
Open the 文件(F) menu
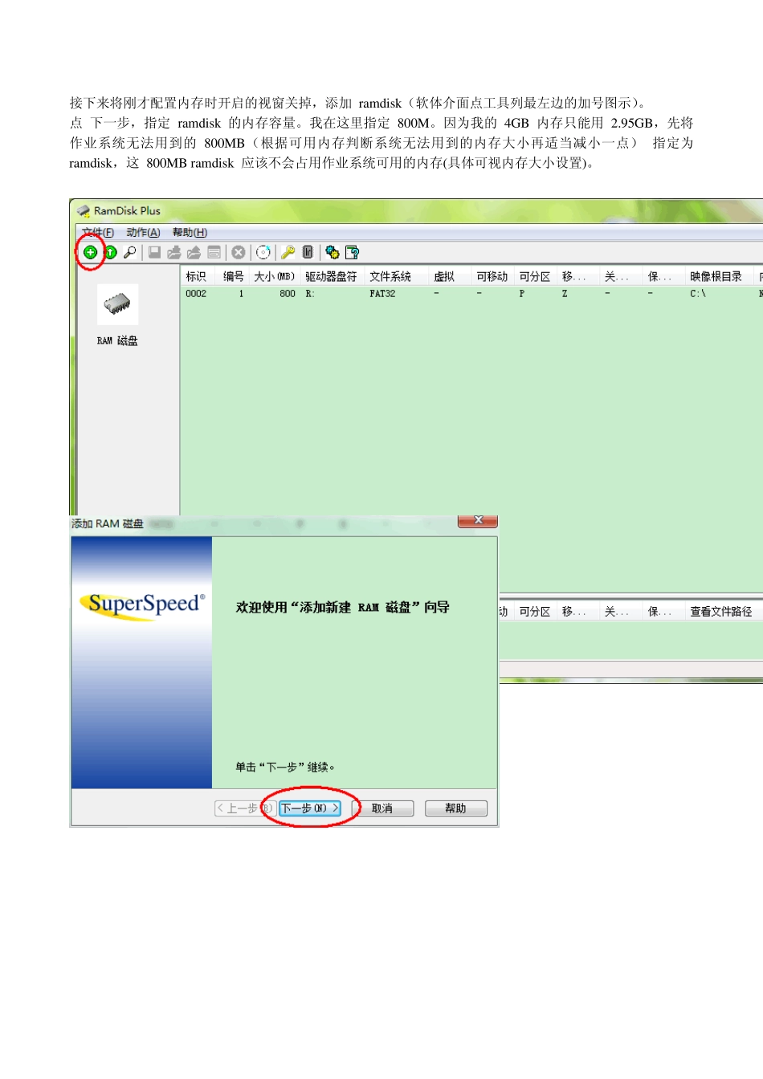click(x=98, y=233)
